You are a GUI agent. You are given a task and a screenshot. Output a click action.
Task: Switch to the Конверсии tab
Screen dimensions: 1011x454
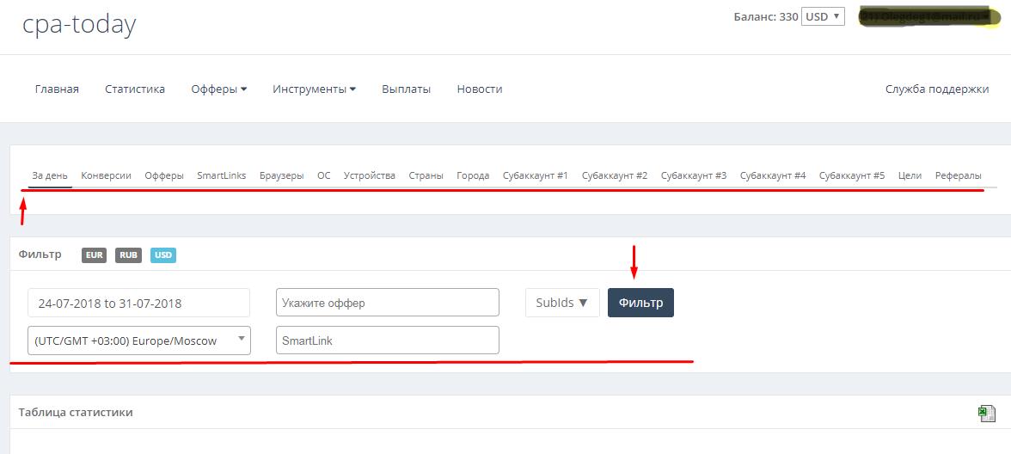(106, 175)
